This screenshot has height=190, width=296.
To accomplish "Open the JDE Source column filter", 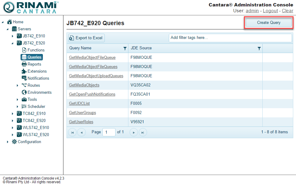I will click(x=259, y=48).
